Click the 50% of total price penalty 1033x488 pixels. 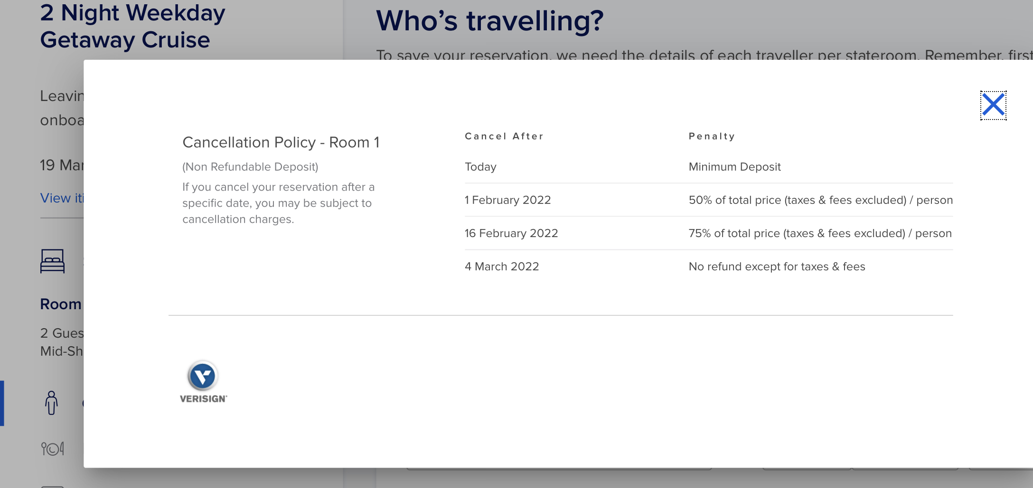tap(821, 200)
